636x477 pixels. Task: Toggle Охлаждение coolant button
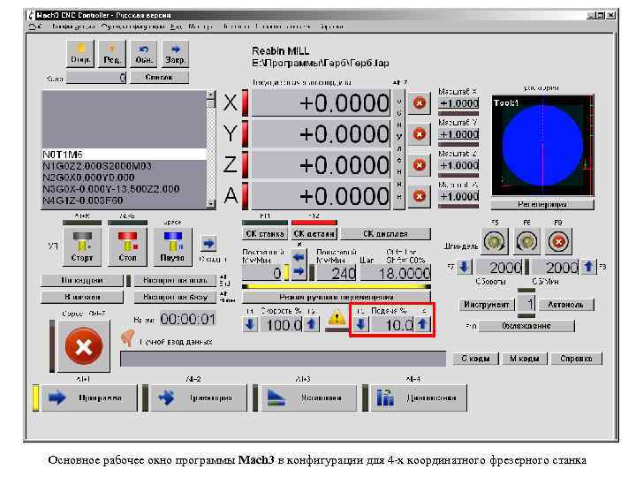(526, 326)
